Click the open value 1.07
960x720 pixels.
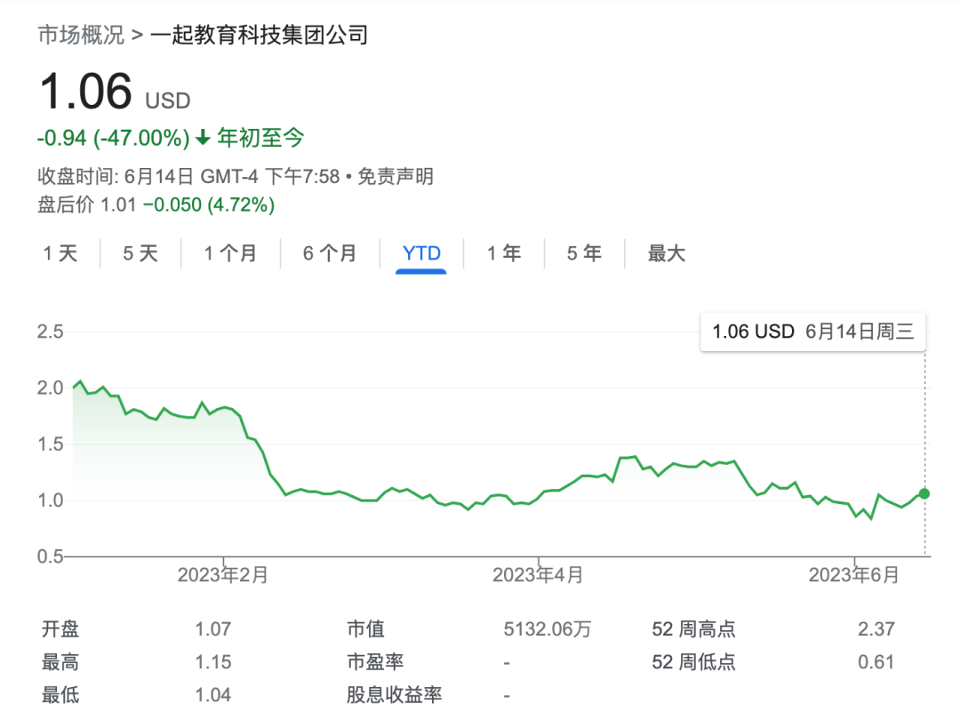click(213, 628)
